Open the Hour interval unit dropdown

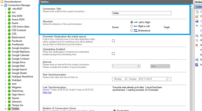[x=160, y=66]
